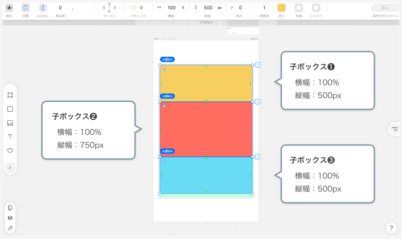Open the yellow 塗り fill swatch
402x239 pixels.
[x=281, y=8]
